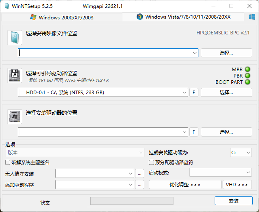Switch to Windows 2000/XP/2003 tab
This screenshot has width=259, height=212.
tap(62, 17)
